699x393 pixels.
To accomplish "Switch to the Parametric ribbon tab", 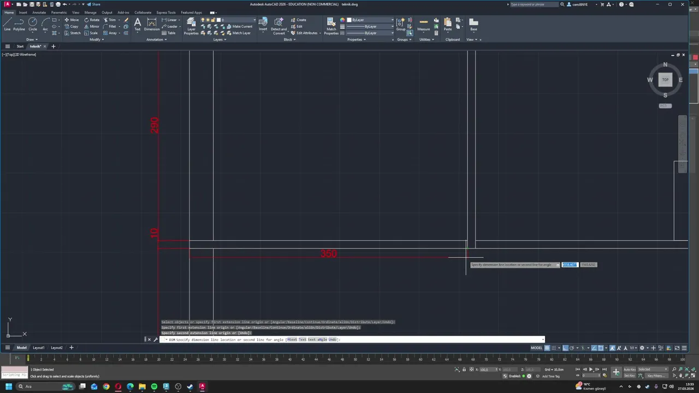I will [x=59, y=13].
